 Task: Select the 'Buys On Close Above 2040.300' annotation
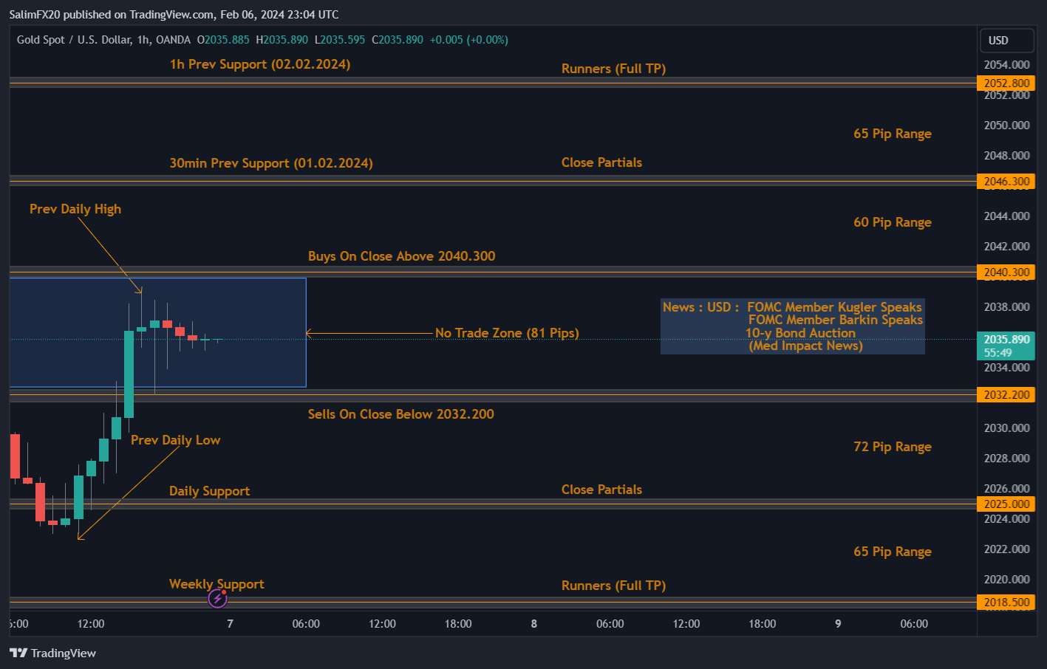point(401,256)
